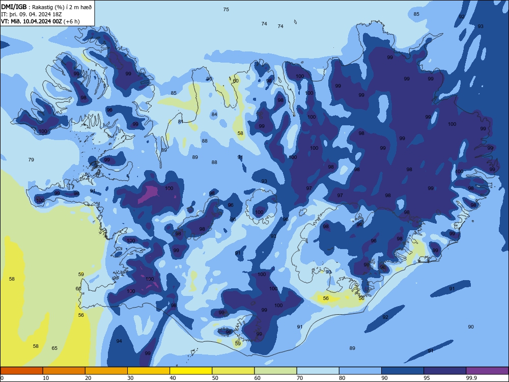The width and height of the screenshot is (509, 382).
Task: Pick the purple above-99.9 legend swatch
Action: pos(487,371)
